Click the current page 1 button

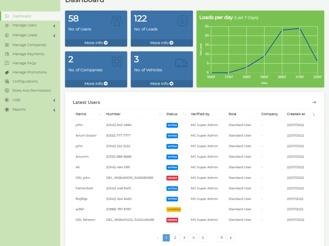(x=166, y=237)
